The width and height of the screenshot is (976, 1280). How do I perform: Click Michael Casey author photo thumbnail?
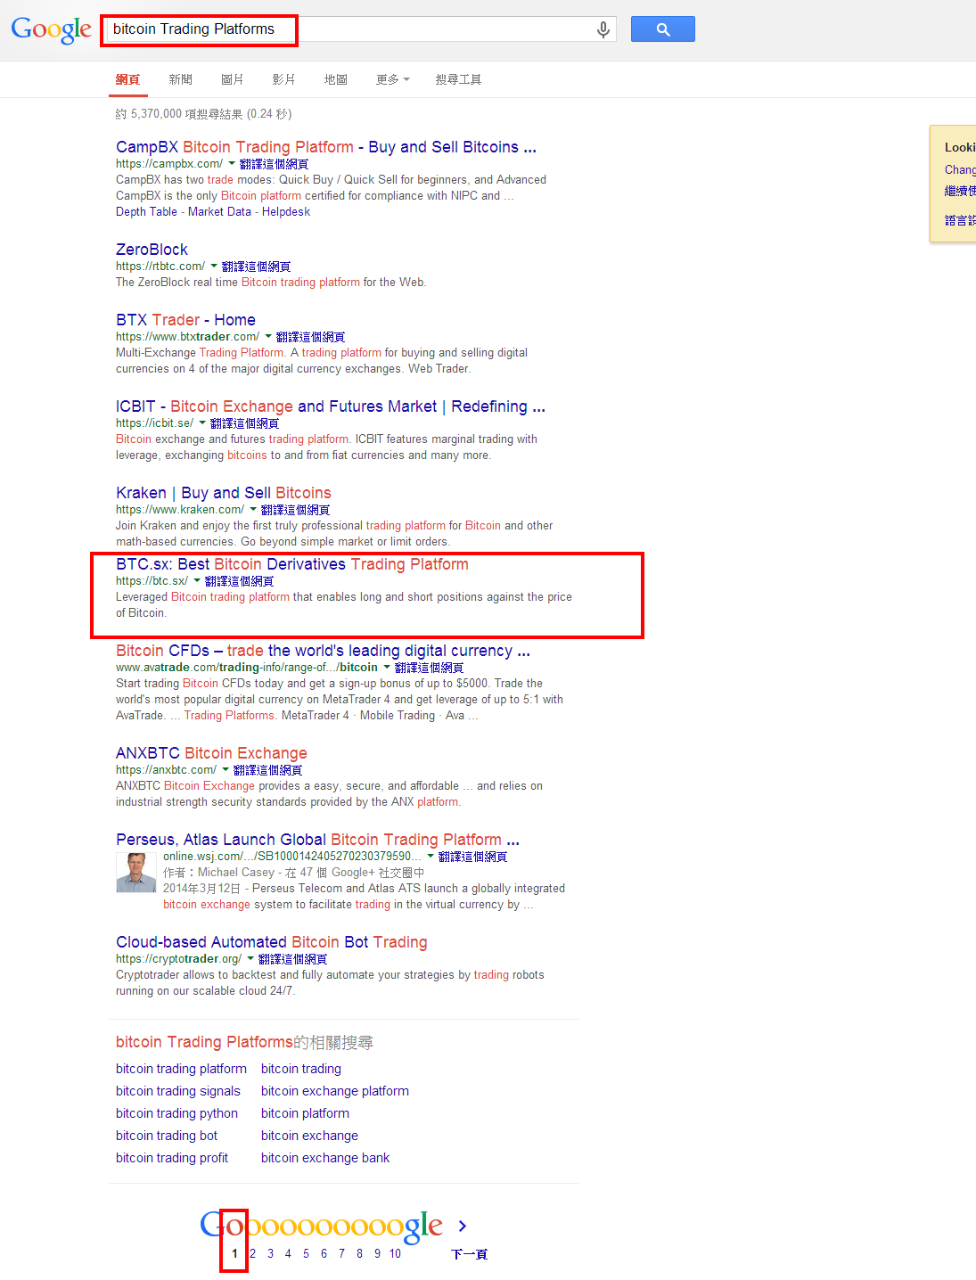(136, 873)
